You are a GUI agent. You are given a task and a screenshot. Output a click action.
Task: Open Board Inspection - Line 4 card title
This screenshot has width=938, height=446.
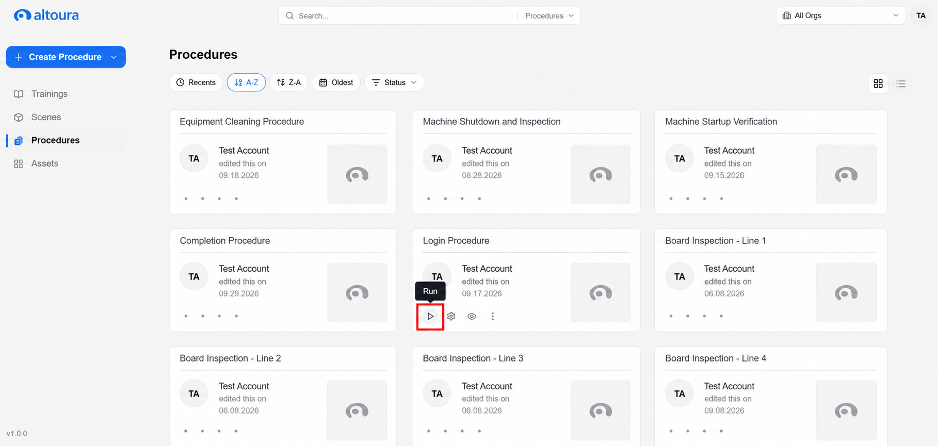click(x=716, y=358)
